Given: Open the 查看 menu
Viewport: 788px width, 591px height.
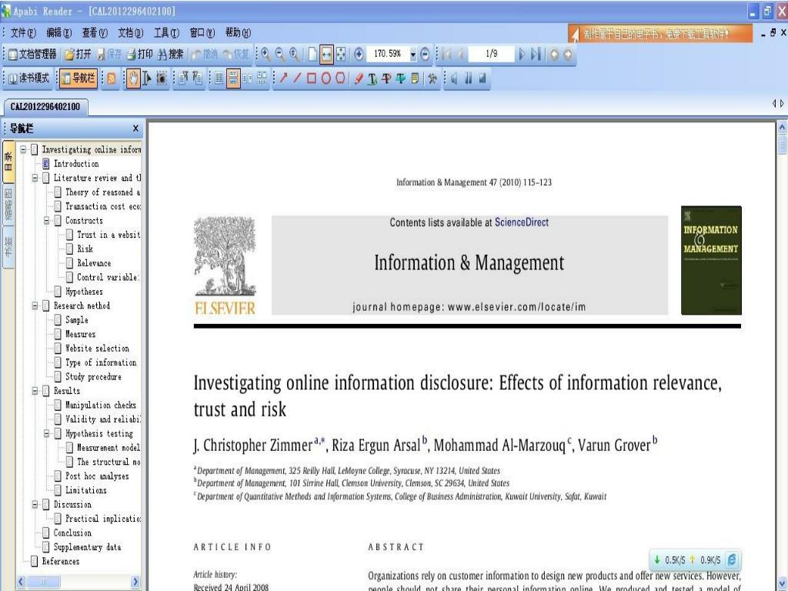Looking at the screenshot, I should (95, 32).
